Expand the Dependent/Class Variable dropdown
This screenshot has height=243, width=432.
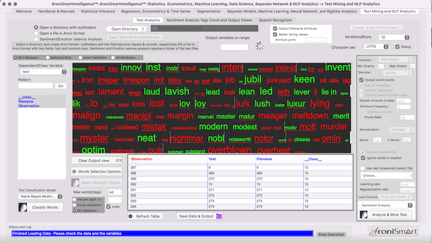43,72
